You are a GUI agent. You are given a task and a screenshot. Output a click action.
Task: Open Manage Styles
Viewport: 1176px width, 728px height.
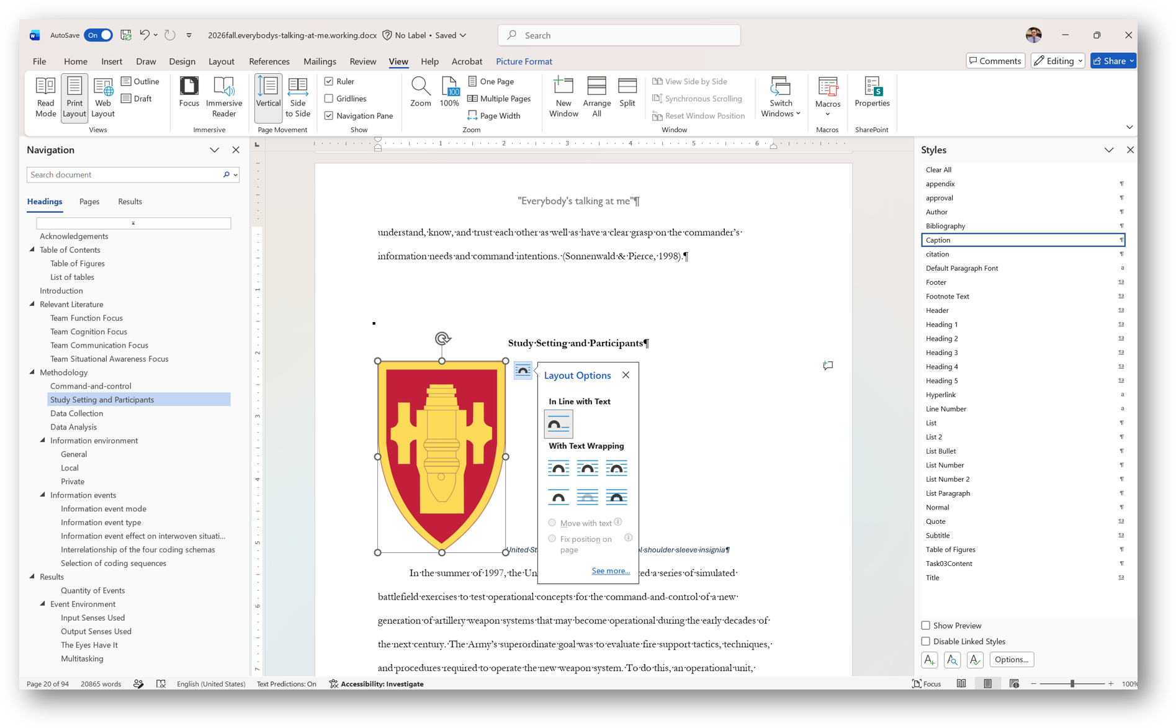point(975,660)
